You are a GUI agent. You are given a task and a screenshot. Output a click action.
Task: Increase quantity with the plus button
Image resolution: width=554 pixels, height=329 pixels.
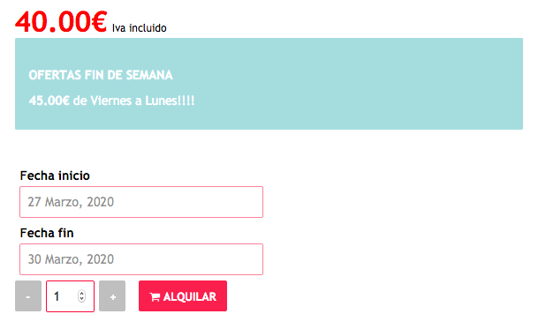pyautogui.click(x=112, y=295)
